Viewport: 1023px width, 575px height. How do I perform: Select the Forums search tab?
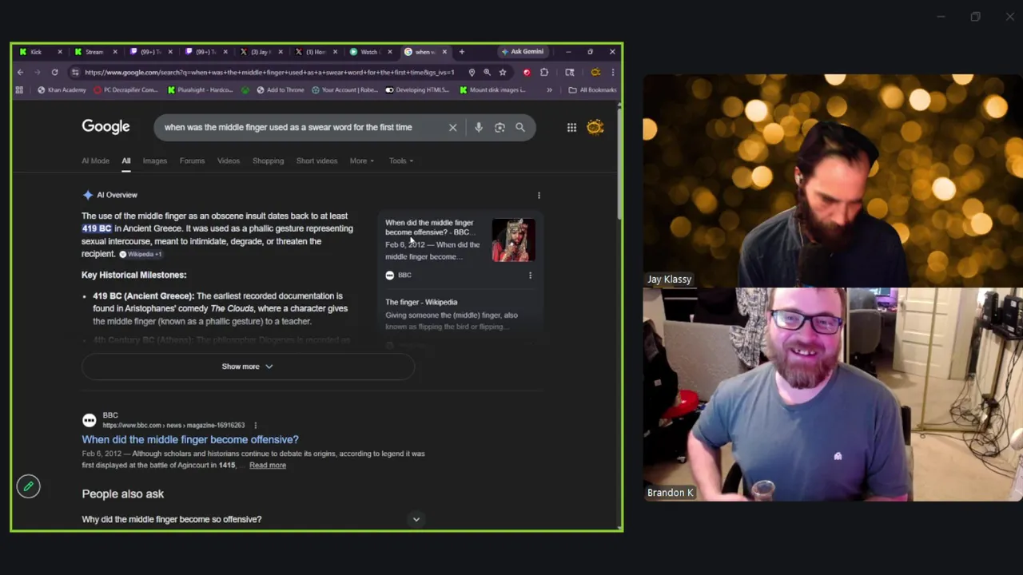pyautogui.click(x=192, y=161)
